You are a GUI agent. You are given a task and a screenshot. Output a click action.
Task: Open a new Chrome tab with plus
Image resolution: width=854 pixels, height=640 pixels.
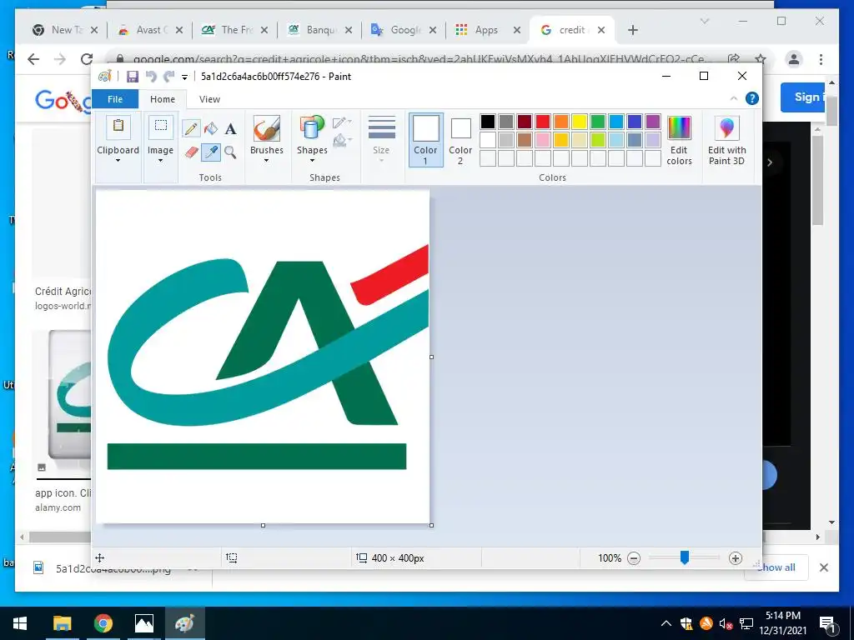tap(633, 30)
